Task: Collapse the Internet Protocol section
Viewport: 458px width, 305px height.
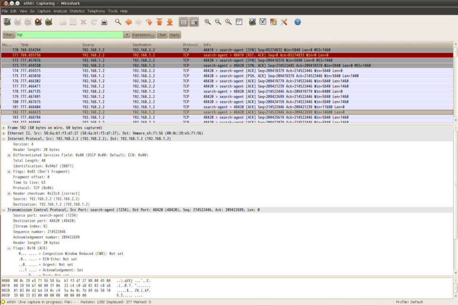Action: [x=4, y=139]
